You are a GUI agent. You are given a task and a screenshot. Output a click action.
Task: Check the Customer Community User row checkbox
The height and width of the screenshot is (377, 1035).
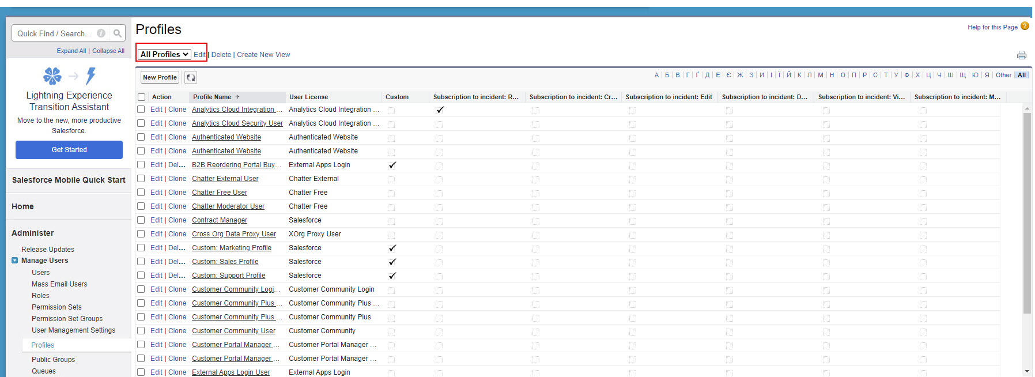[141, 331]
